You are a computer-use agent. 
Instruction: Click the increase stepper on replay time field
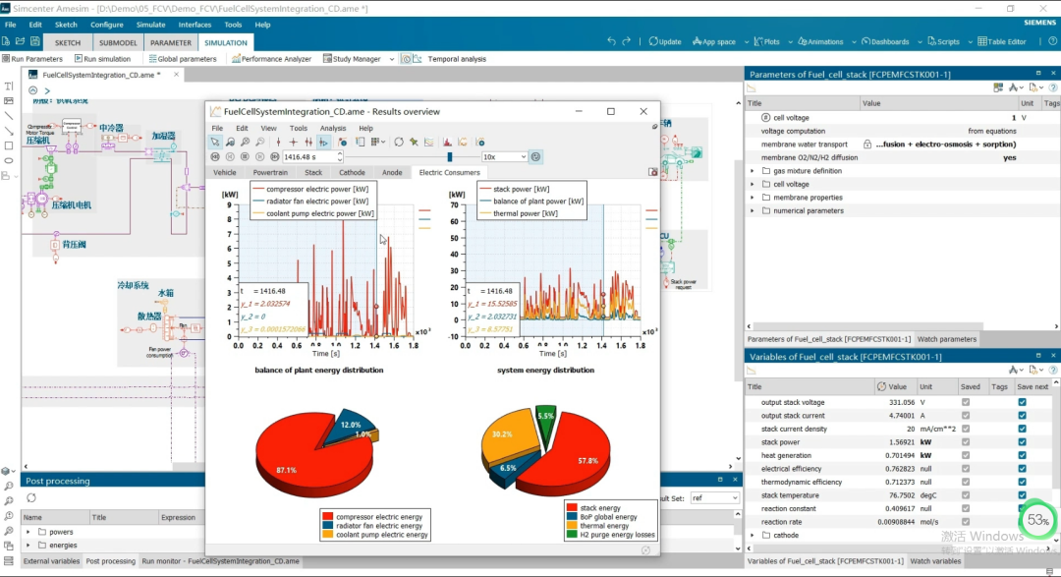click(x=340, y=154)
